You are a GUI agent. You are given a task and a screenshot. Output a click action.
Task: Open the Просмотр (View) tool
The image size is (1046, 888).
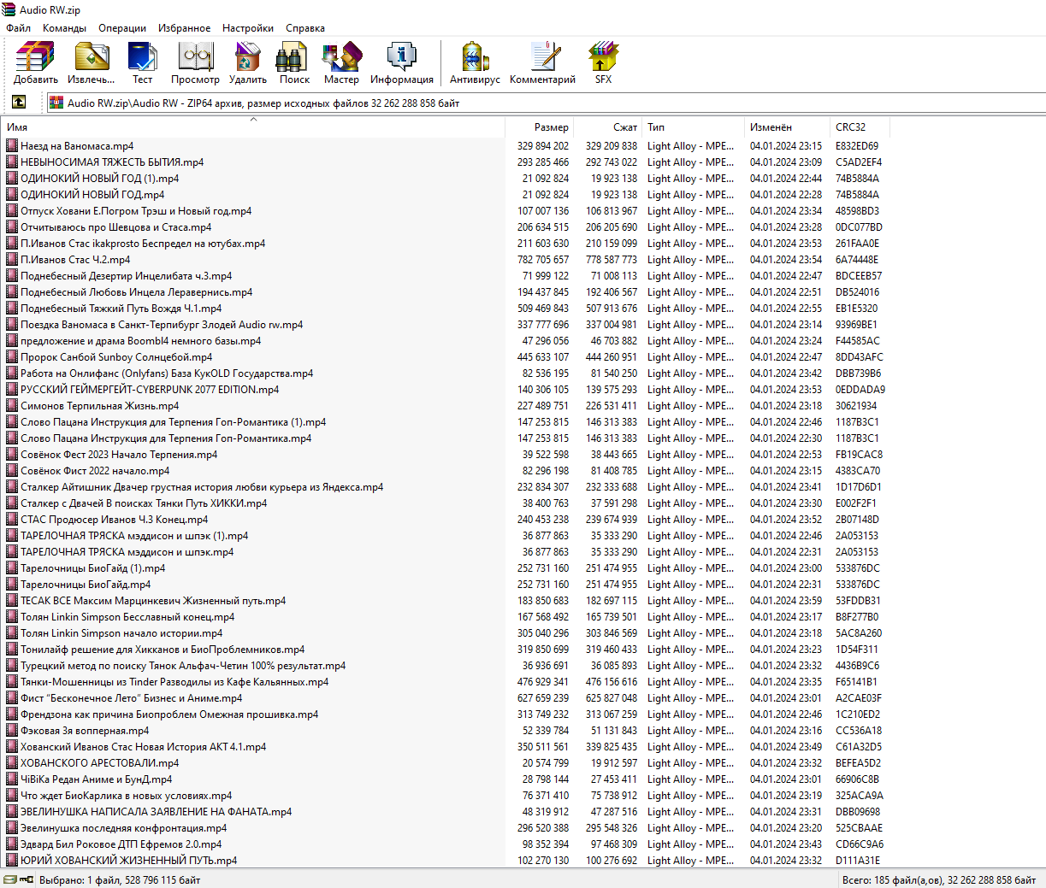coord(195,62)
